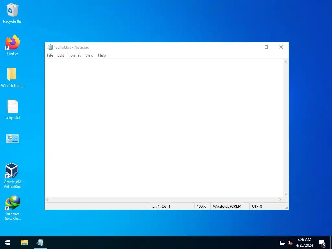Select the Oracle VM VirtualBox desktop shortcut
Image resolution: width=332 pixels, height=249 pixels.
[12, 176]
